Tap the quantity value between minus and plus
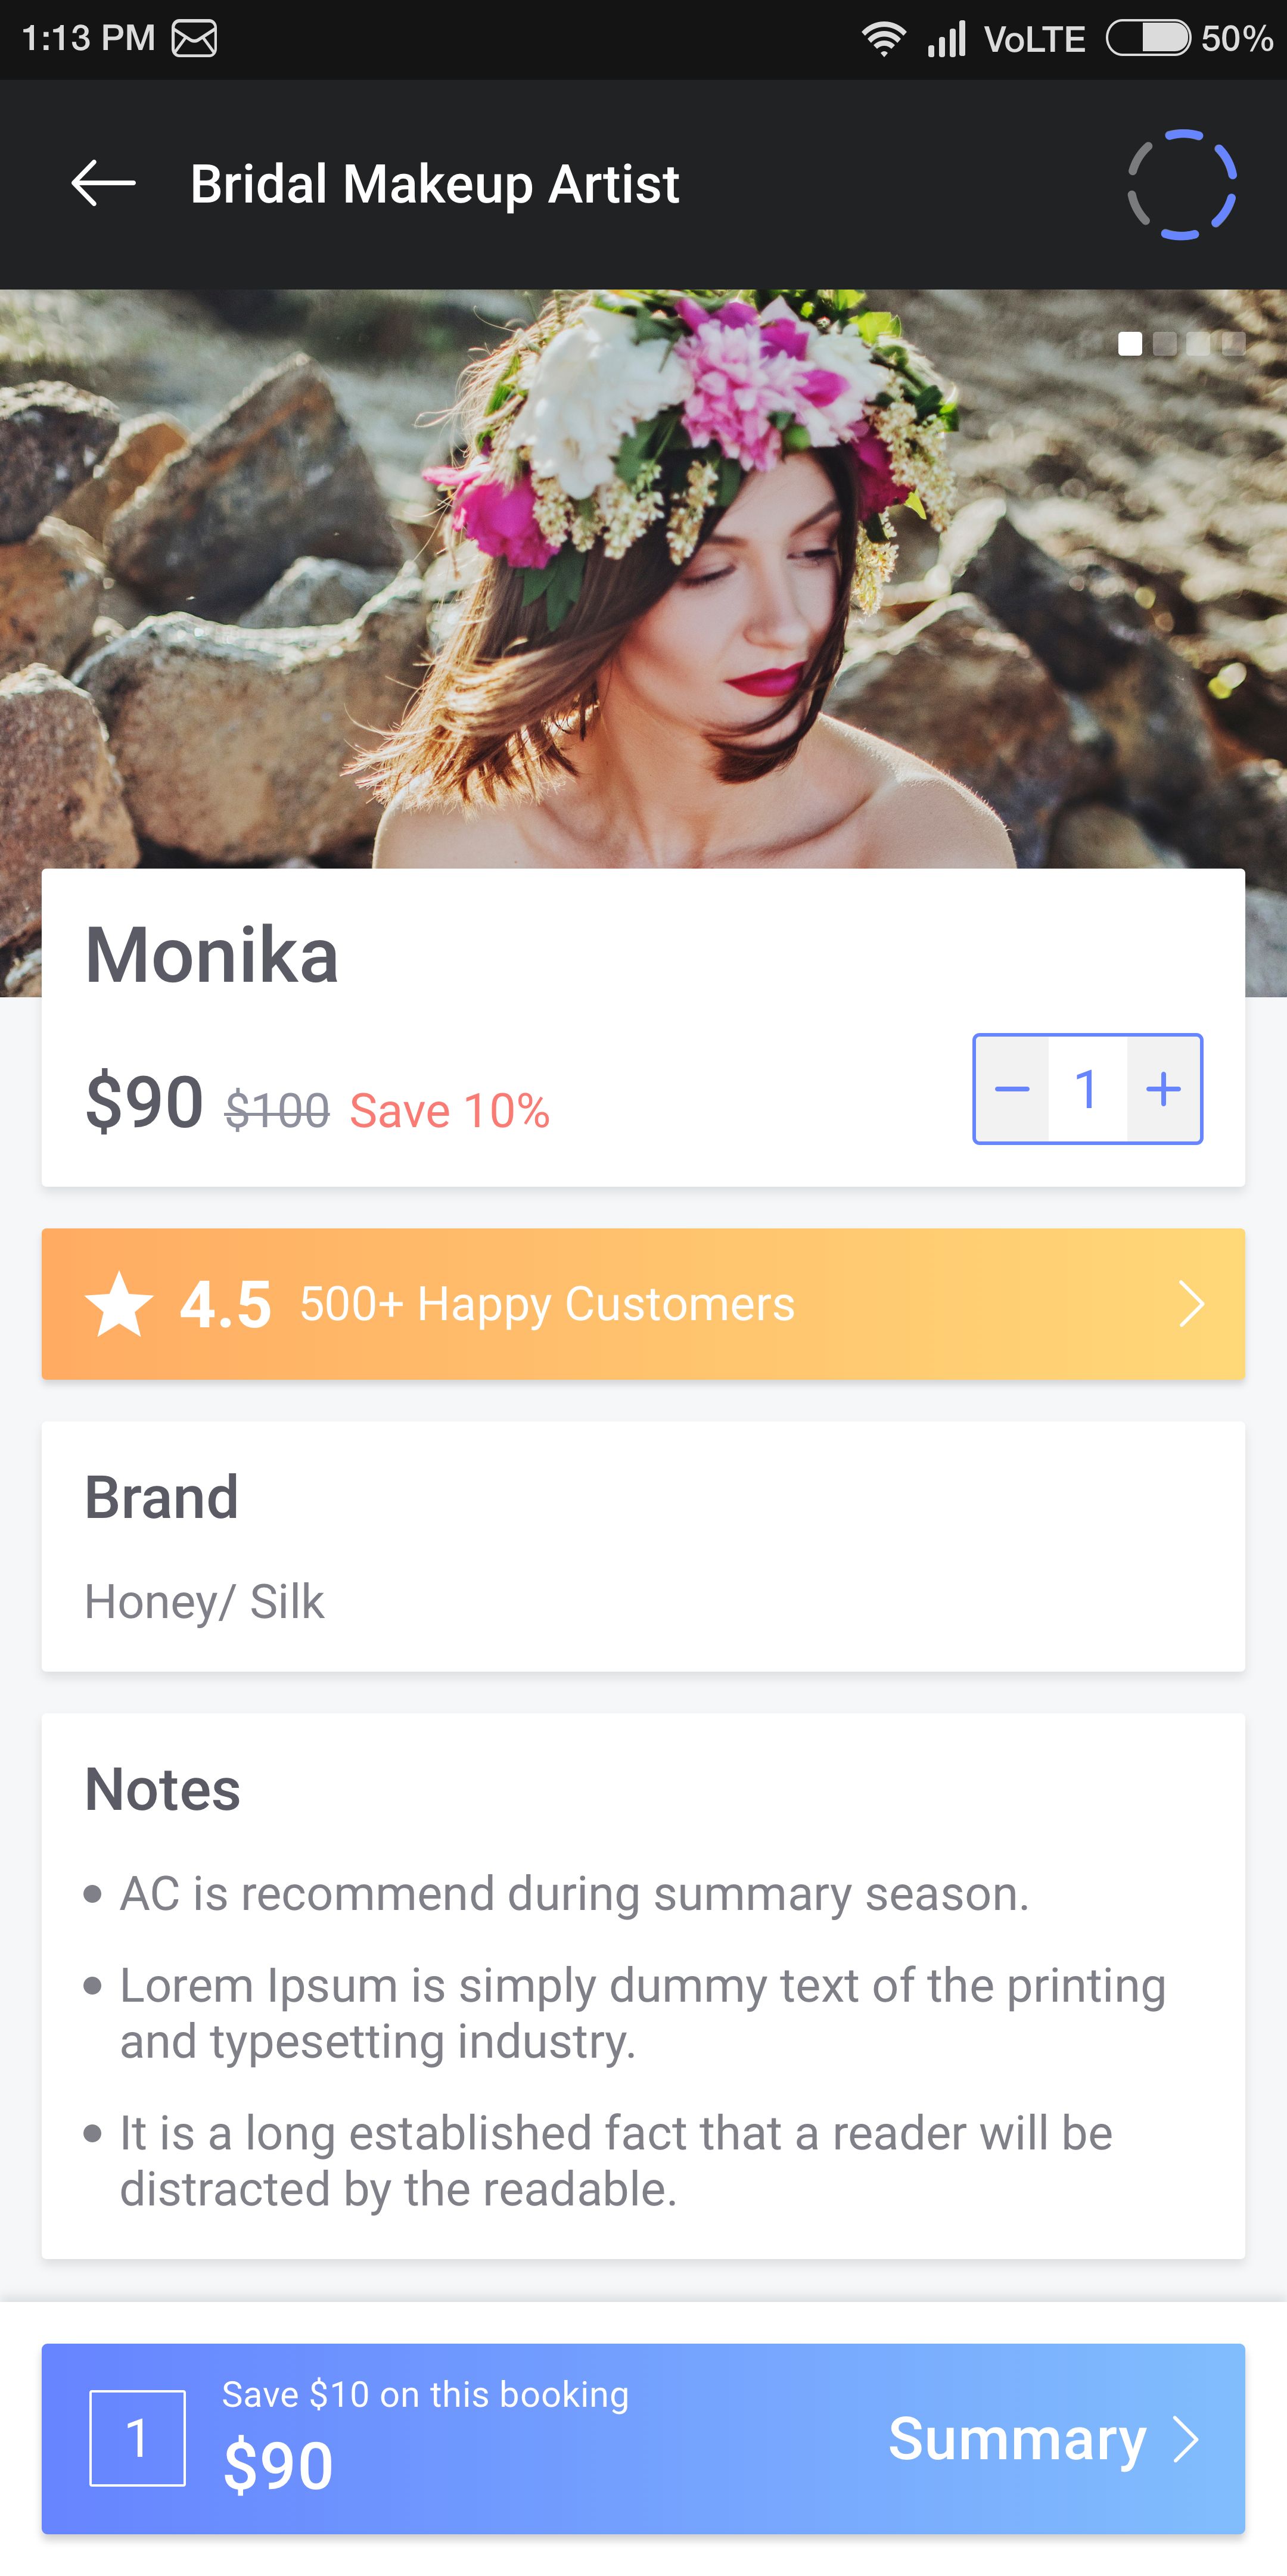 (1087, 1089)
